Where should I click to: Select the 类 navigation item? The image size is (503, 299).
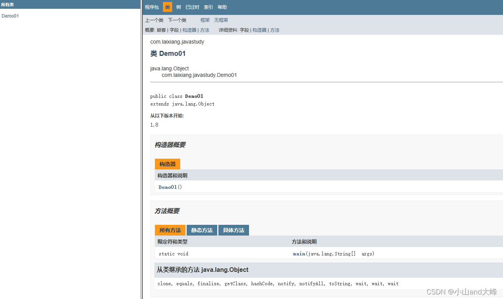coord(168,7)
